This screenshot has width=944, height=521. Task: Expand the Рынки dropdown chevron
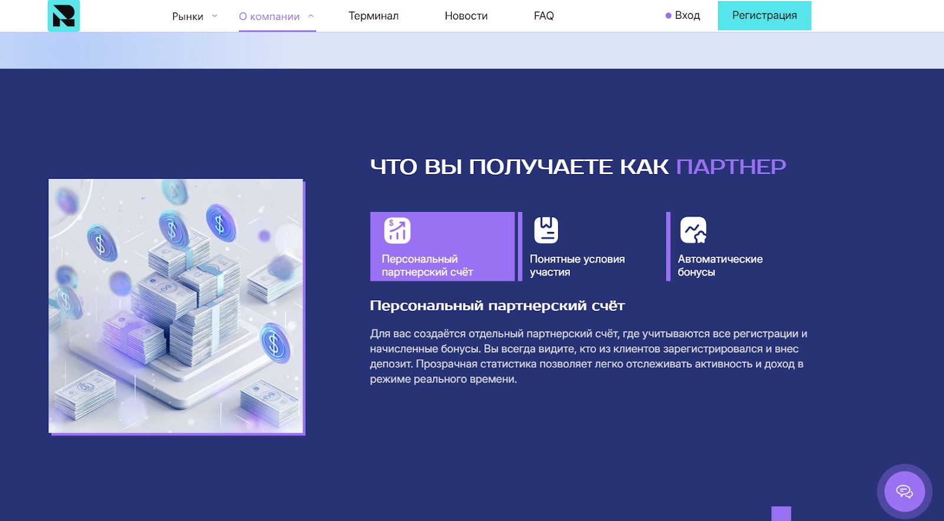coord(215,16)
